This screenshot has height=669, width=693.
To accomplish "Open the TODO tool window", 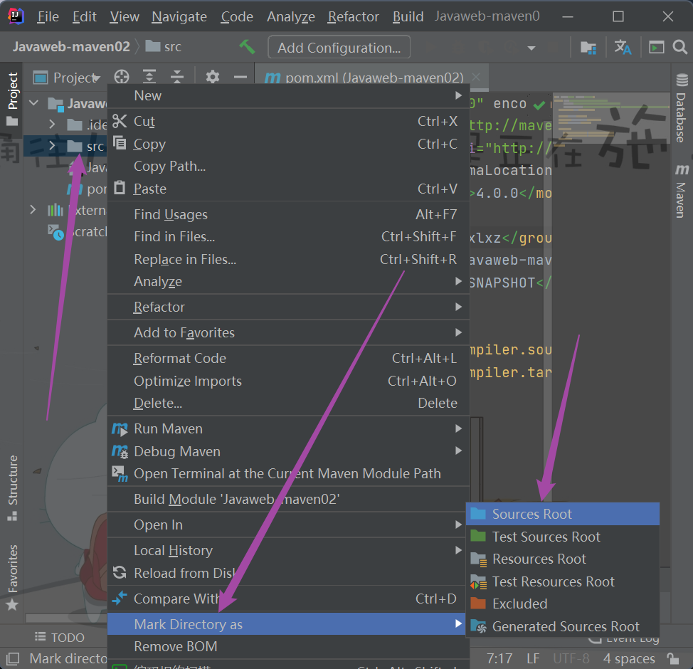I will click(60, 637).
